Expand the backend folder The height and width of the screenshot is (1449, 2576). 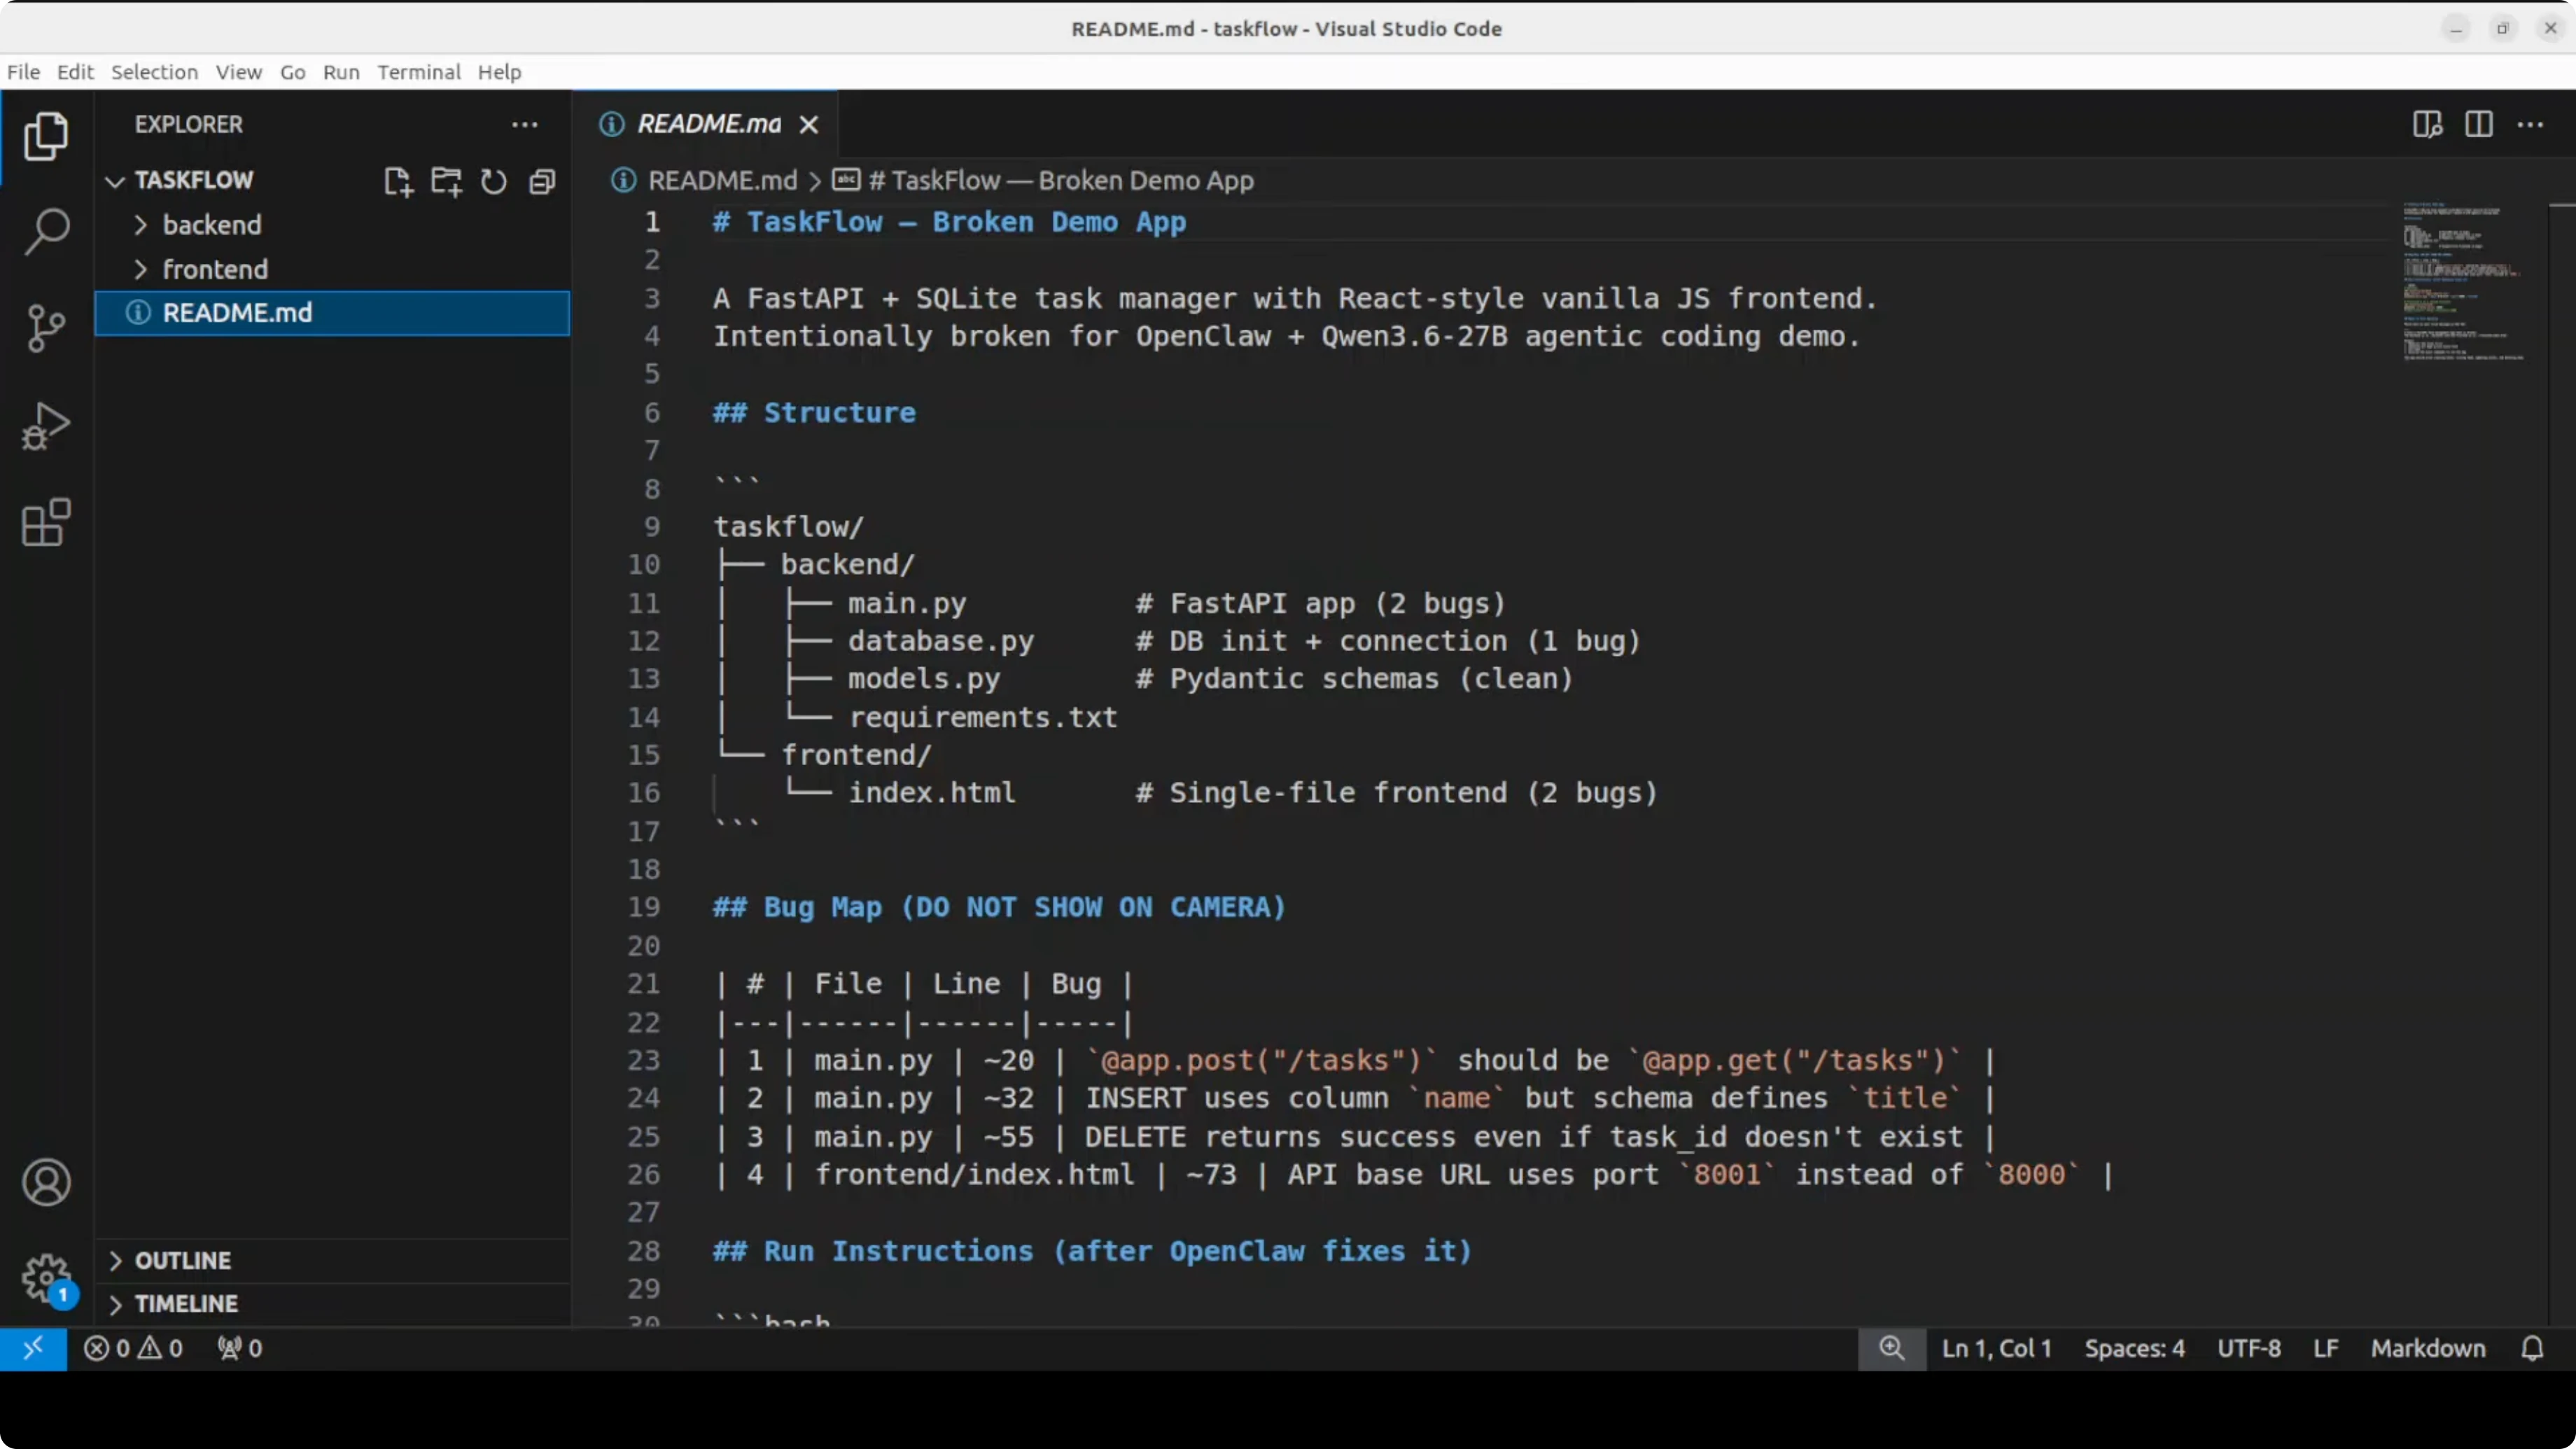[x=211, y=225]
